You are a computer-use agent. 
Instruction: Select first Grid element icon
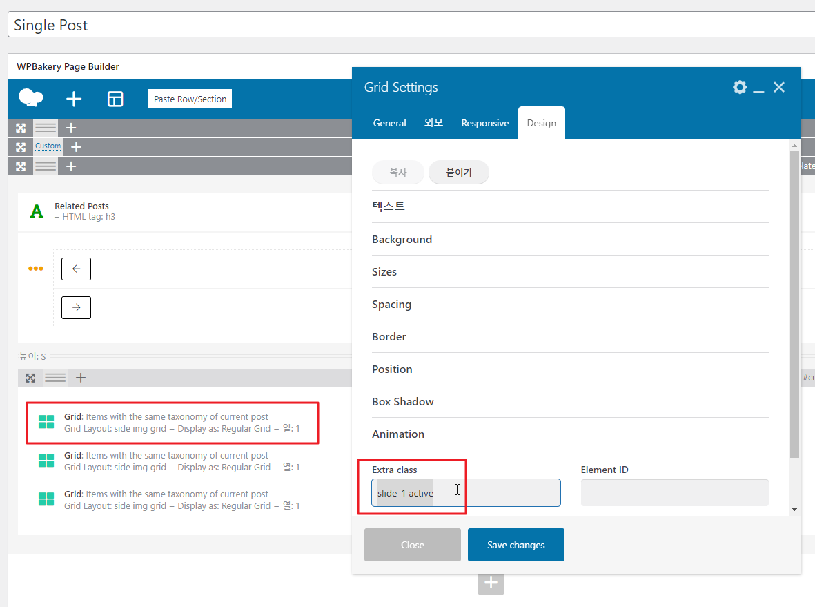click(x=46, y=422)
